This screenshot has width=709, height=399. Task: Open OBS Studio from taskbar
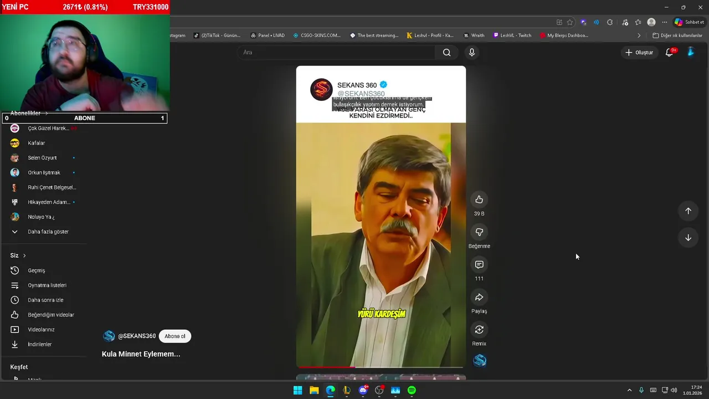point(379,390)
